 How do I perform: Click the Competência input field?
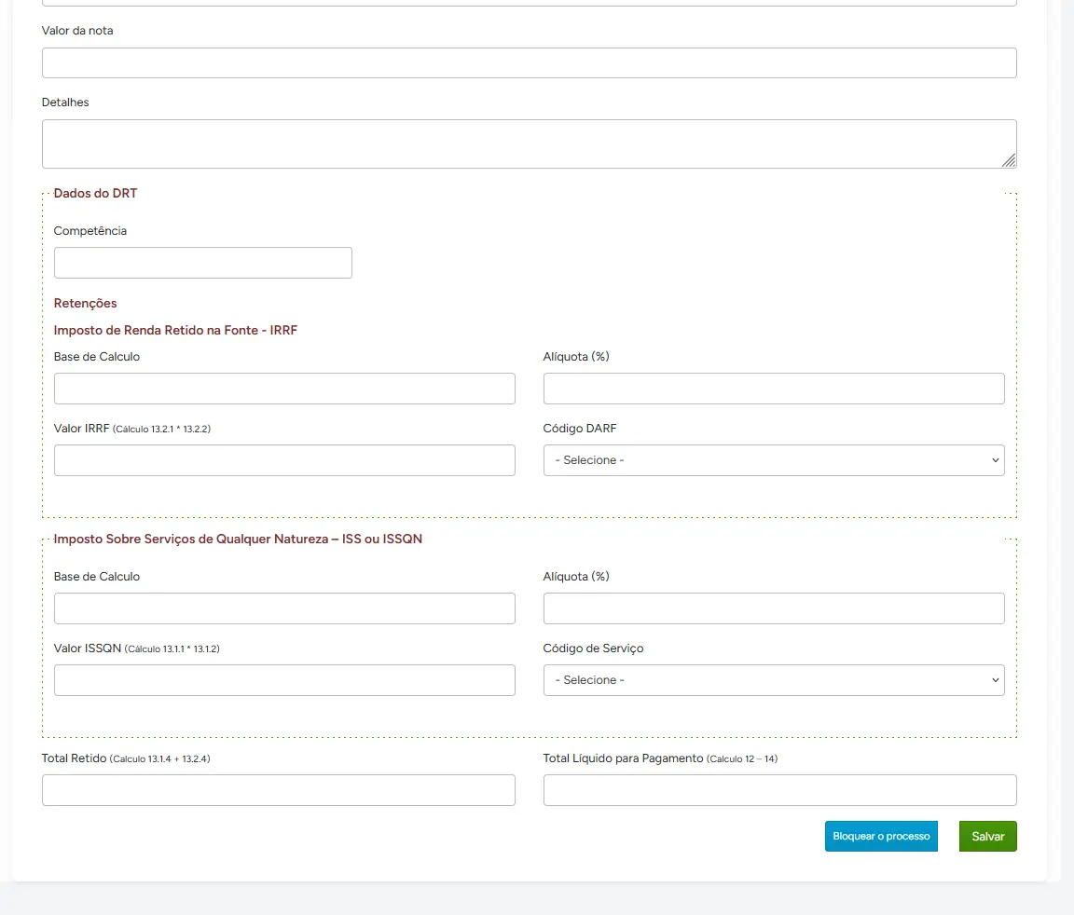pos(203,263)
